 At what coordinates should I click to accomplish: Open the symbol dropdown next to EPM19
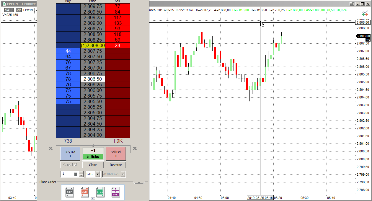tap(35, 10)
